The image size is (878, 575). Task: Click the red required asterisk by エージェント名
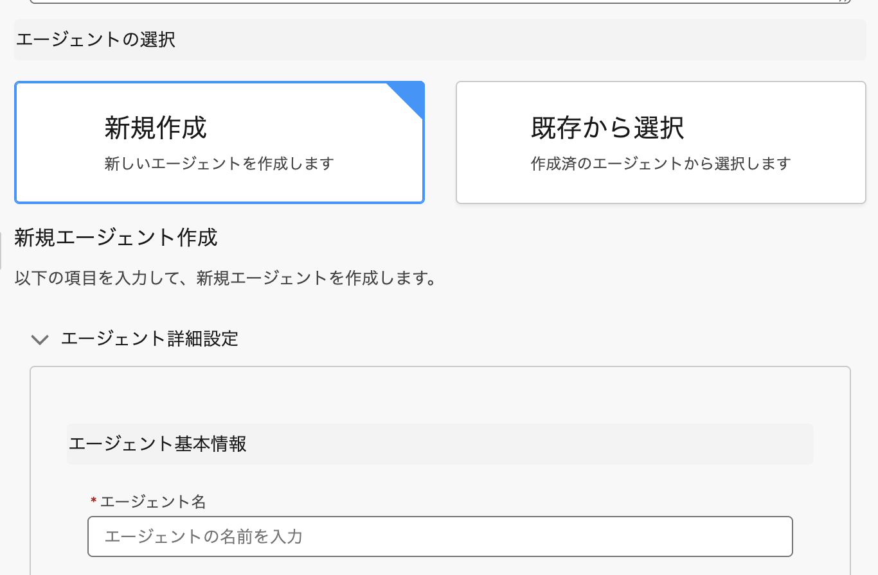[x=93, y=501]
